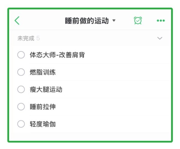Check off the 燃脂训练 task circle
The height and width of the screenshot is (149, 180).
[21, 72]
